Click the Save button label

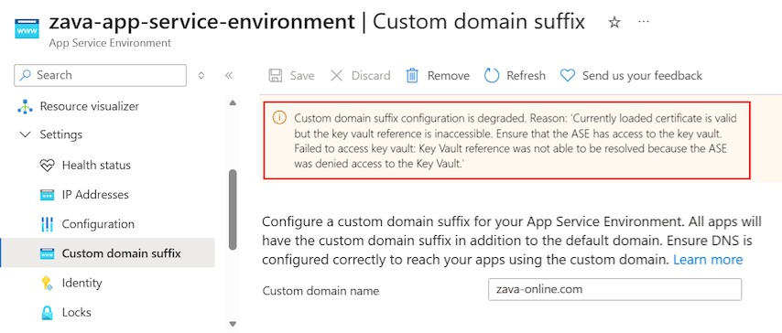[x=302, y=76]
